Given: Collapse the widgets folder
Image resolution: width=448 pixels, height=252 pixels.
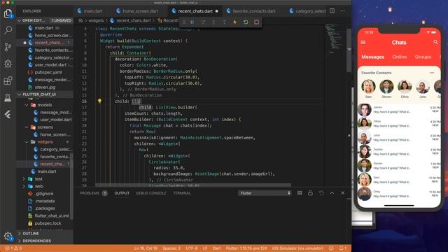Looking at the screenshot, I should point(27,142).
